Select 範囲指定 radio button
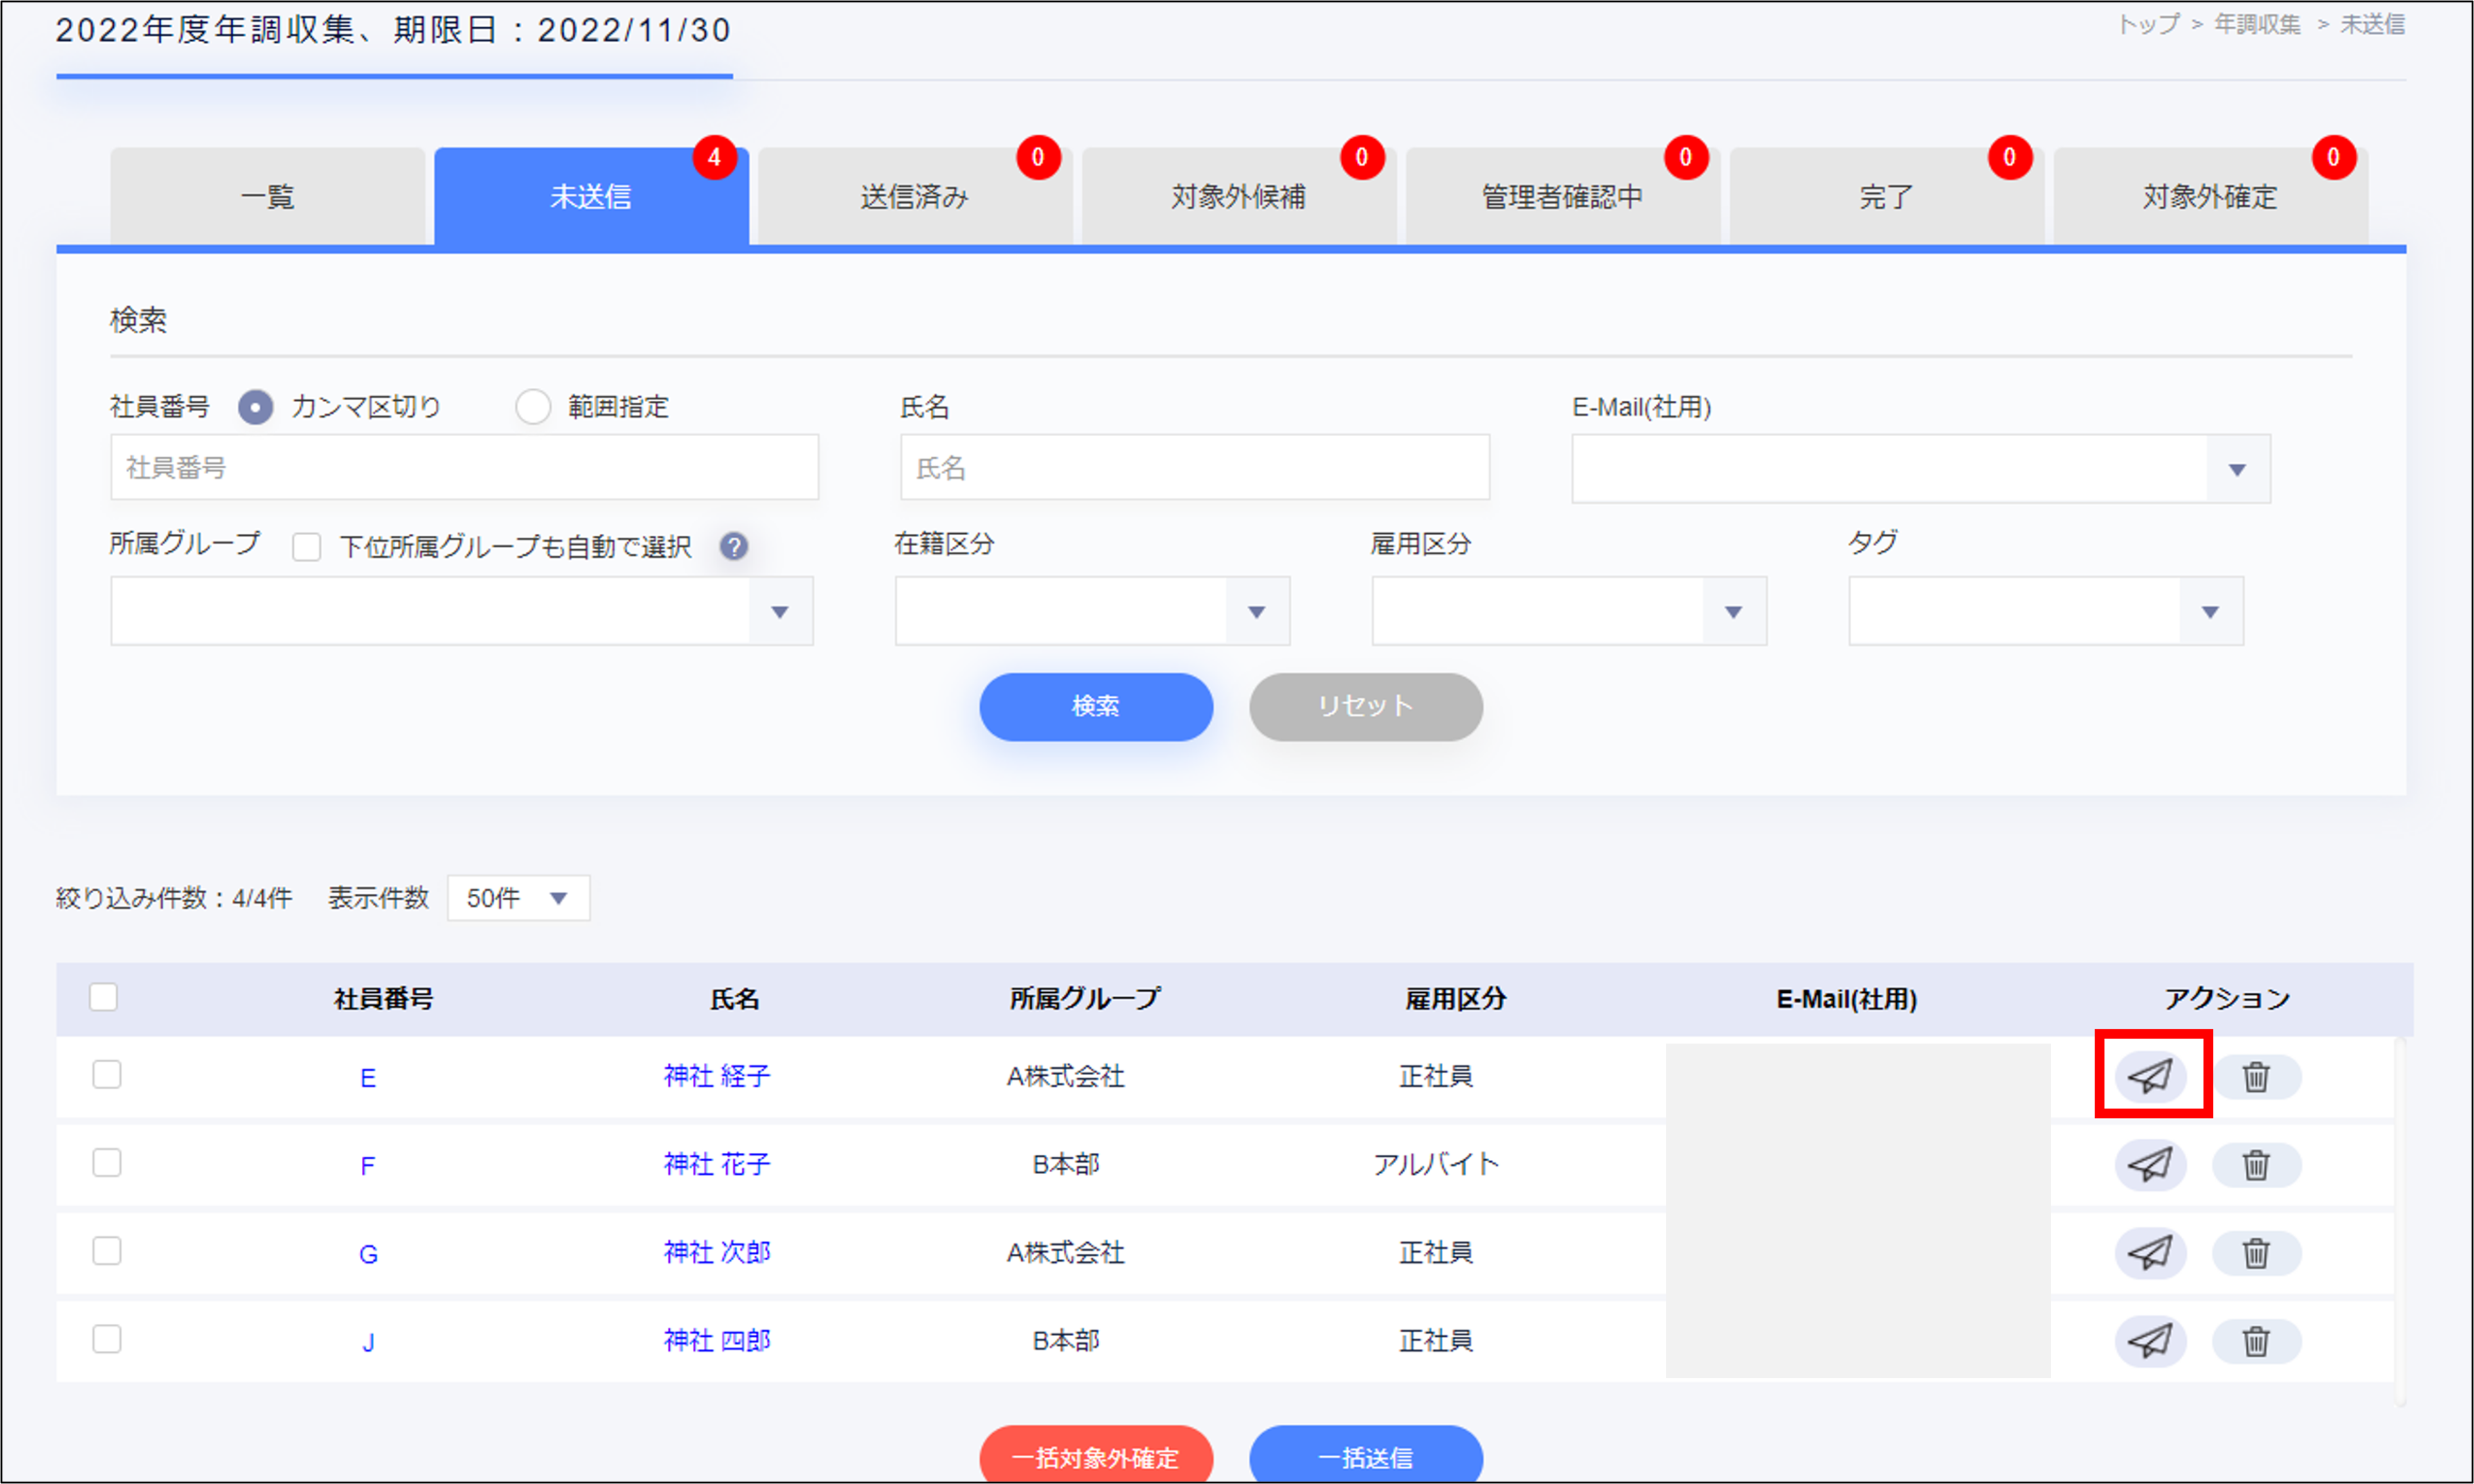The image size is (2474, 1484). pyautogui.click(x=533, y=407)
